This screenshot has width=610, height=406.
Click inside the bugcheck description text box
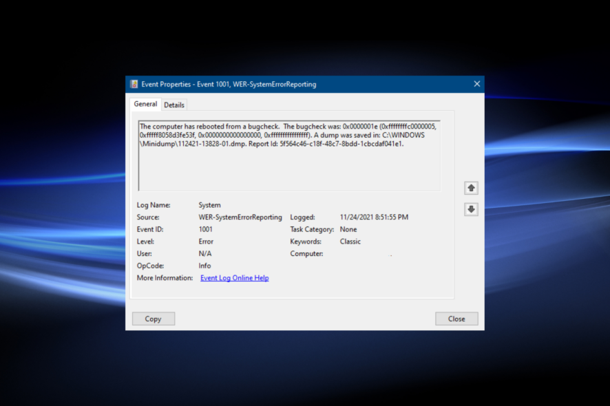(289, 156)
